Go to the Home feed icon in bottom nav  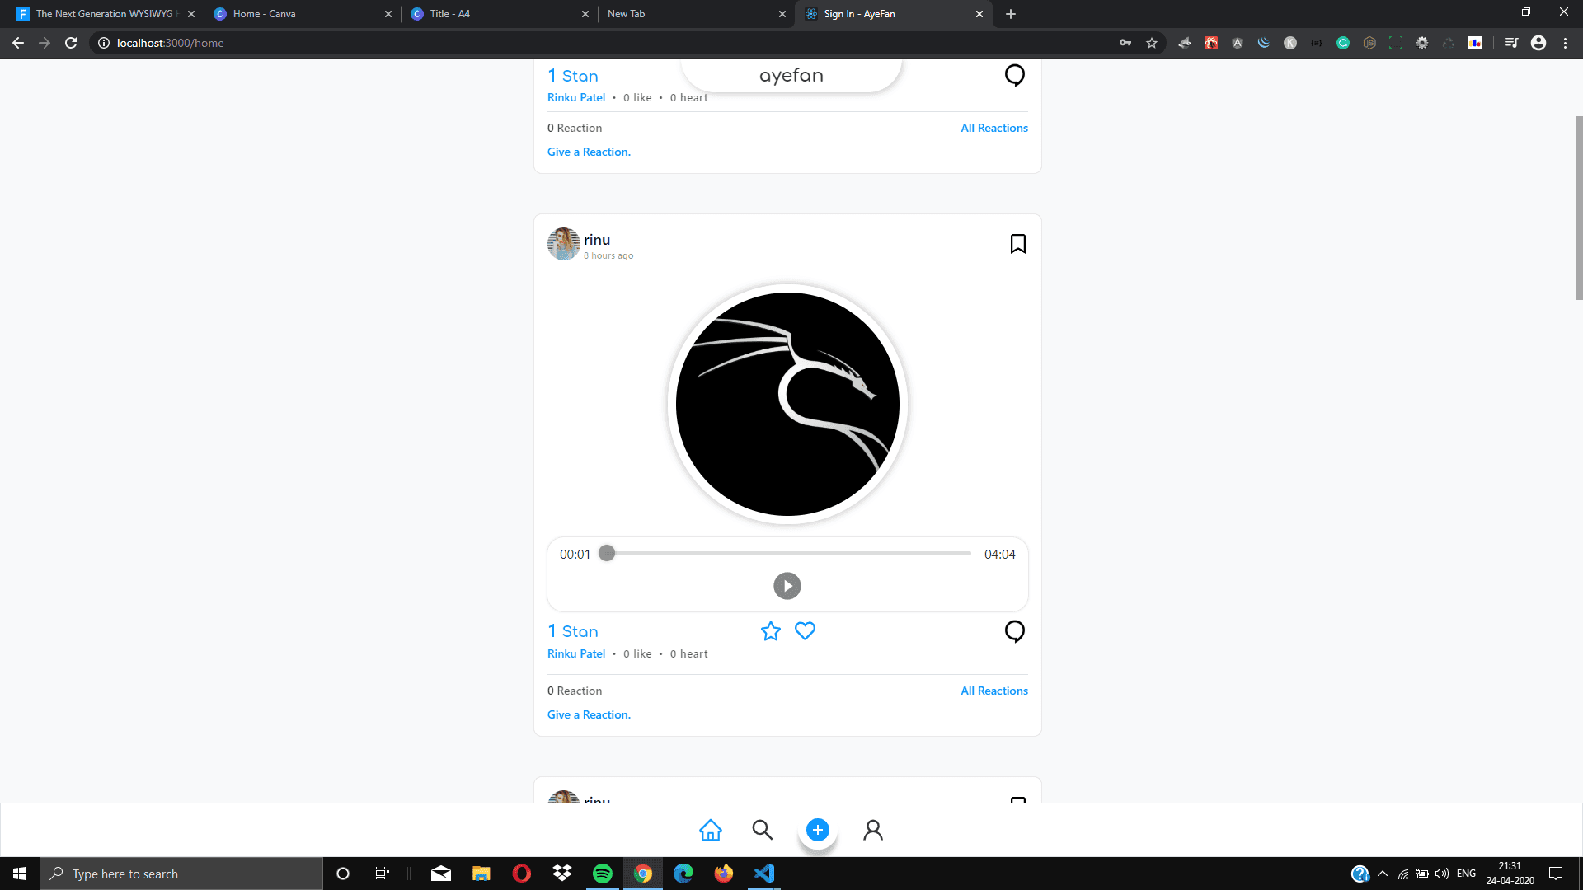[711, 830]
